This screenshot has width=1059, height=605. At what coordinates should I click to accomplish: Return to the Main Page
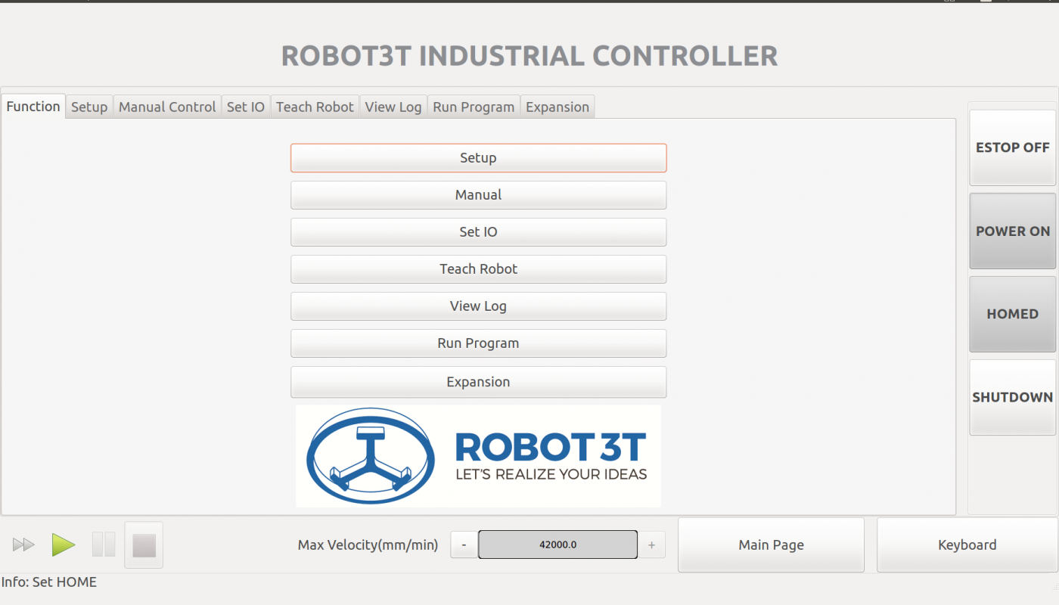[770, 544]
